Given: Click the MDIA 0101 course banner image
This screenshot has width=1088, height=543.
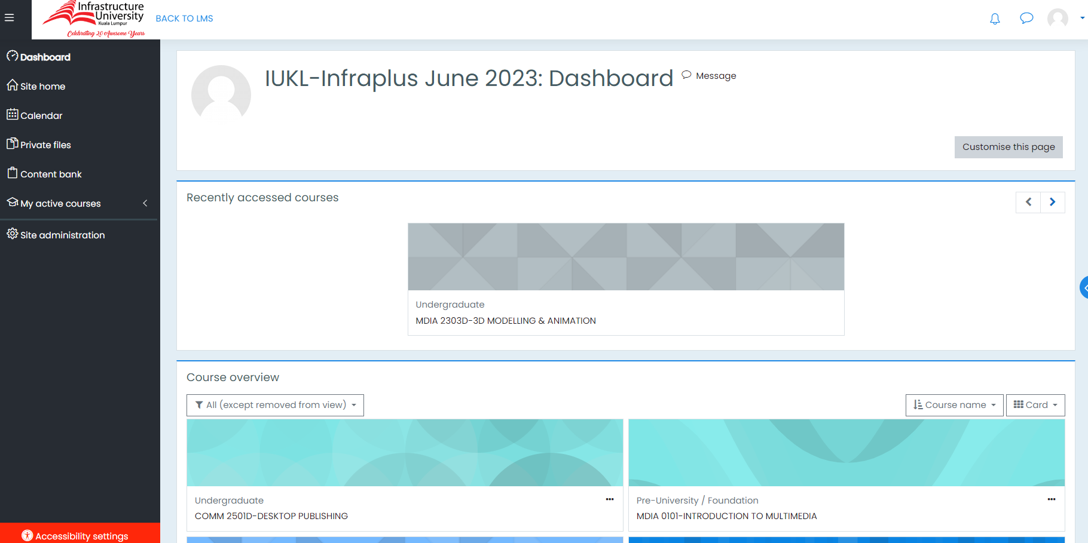Looking at the screenshot, I should coord(846,453).
